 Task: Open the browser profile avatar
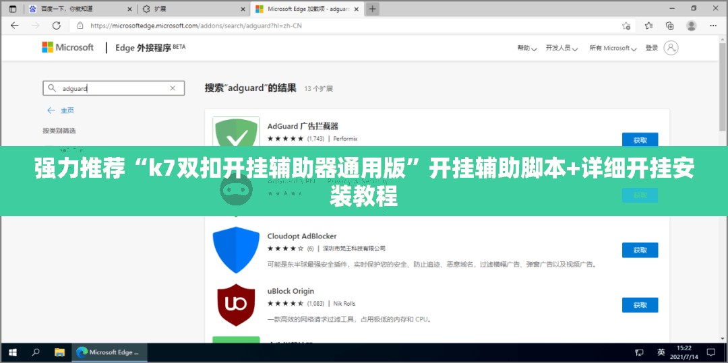point(692,26)
